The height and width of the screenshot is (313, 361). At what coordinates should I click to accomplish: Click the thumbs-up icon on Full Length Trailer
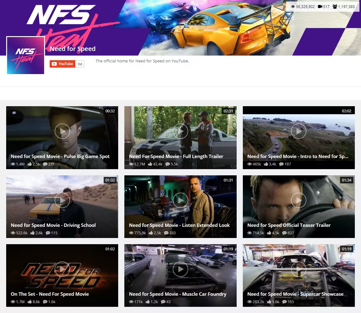(150, 164)
